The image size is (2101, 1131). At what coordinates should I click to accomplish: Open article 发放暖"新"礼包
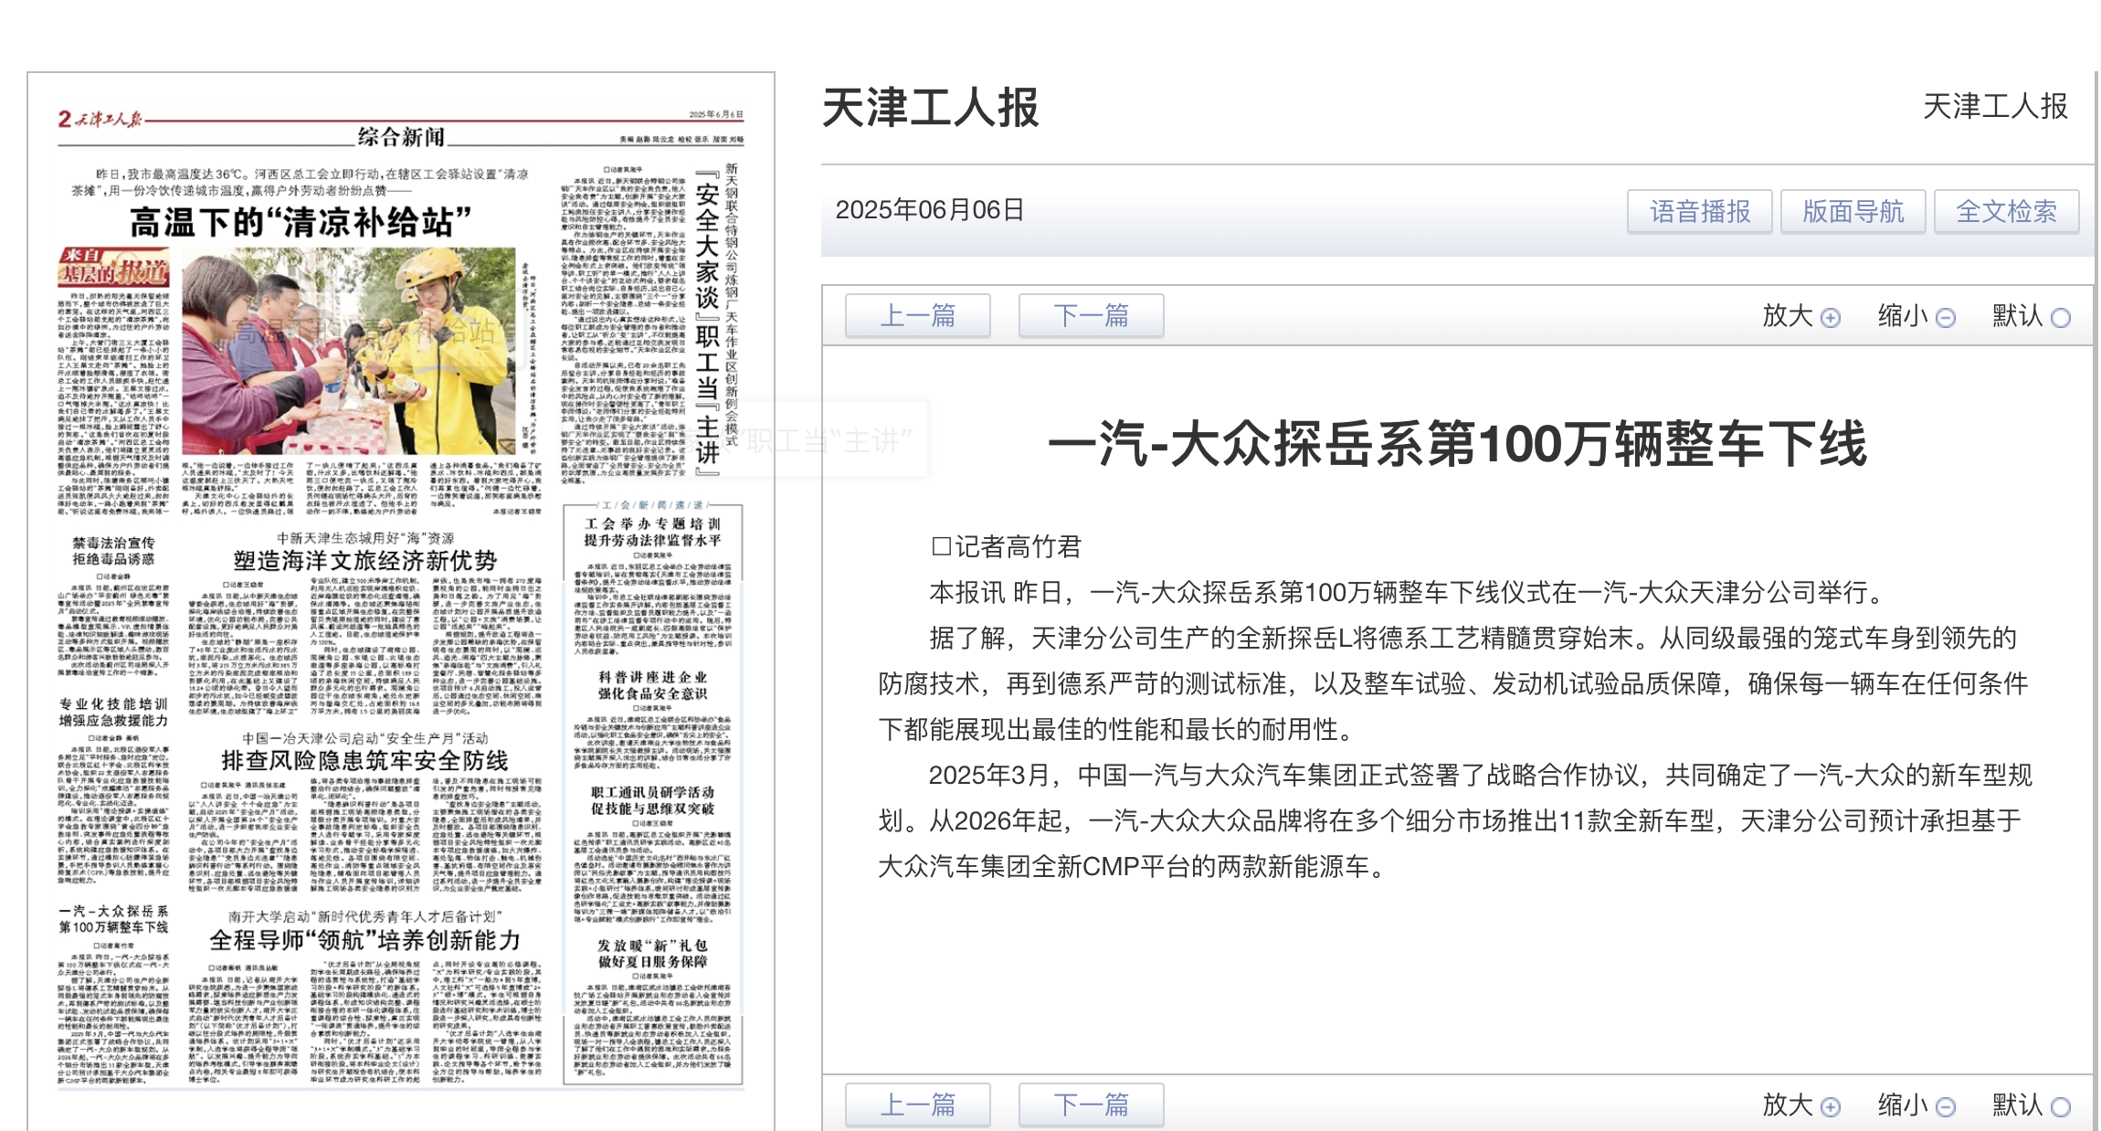(653, 954)
